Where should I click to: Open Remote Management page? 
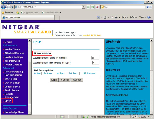click(12, 96)
